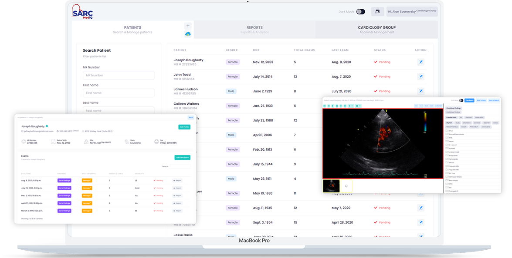Screen dimensions: 512x258
Task: Click the cloud upload icon
Action: (188, 34)
